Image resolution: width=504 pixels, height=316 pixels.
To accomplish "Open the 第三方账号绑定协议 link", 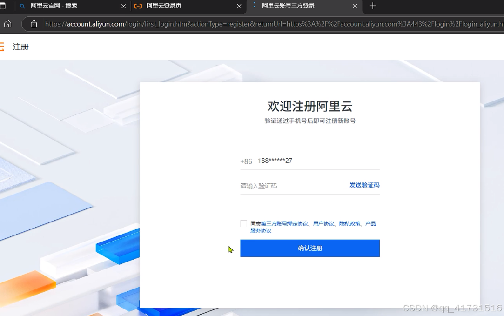I will (284, 223).
